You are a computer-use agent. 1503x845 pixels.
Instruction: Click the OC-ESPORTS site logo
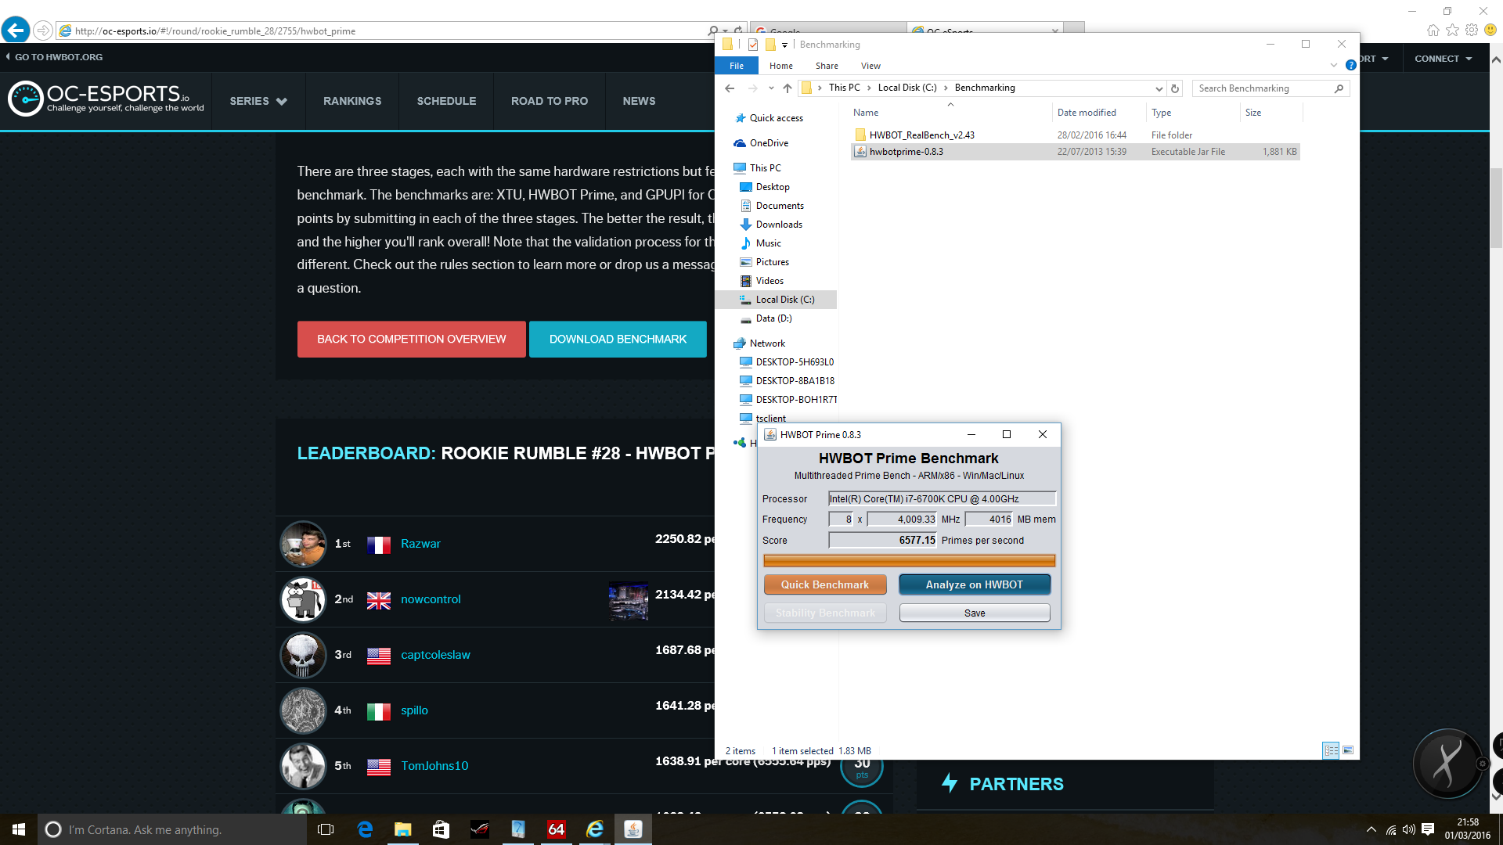[106, 99]
